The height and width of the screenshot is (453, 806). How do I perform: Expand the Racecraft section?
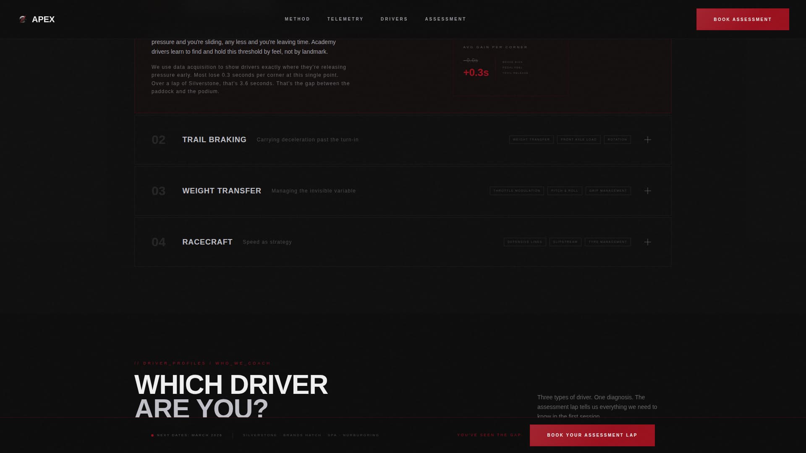pyautogui.click(x=648, y=242)
